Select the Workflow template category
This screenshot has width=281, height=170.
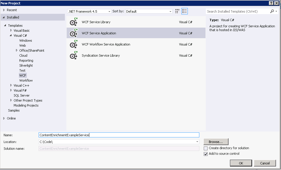point(26,80)
